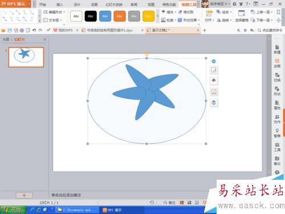Click the print preview icon
Image resolution: width=285 pixels, height=214 pixels.
28,30
